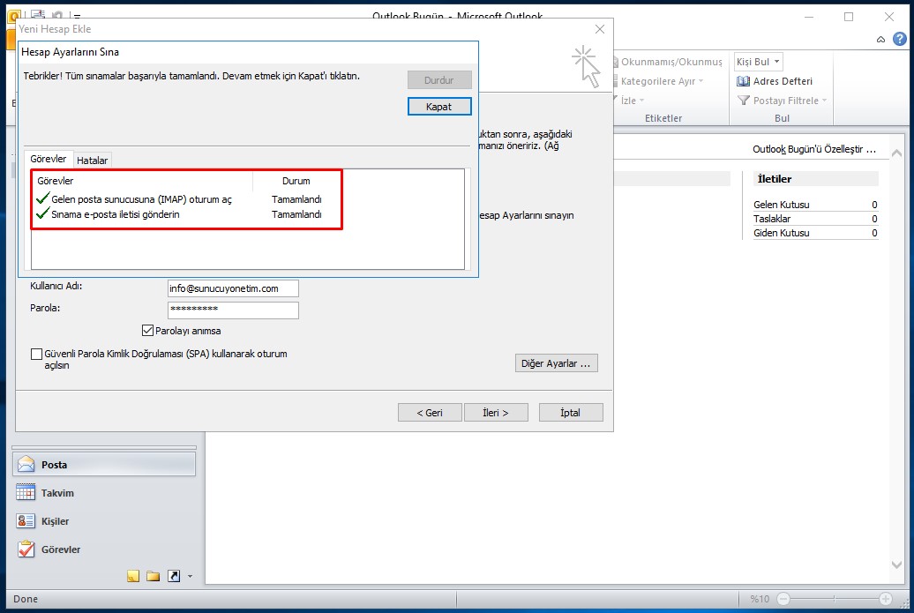Screen dimensions: 914x613
Task: Click the Done status bar text
Action: (26, 598)
